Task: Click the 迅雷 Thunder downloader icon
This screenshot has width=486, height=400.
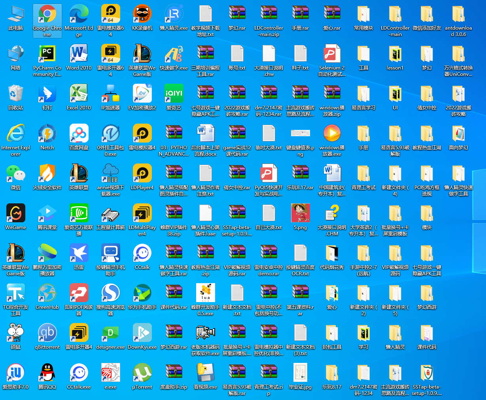Action: click(x=79, y=257)
